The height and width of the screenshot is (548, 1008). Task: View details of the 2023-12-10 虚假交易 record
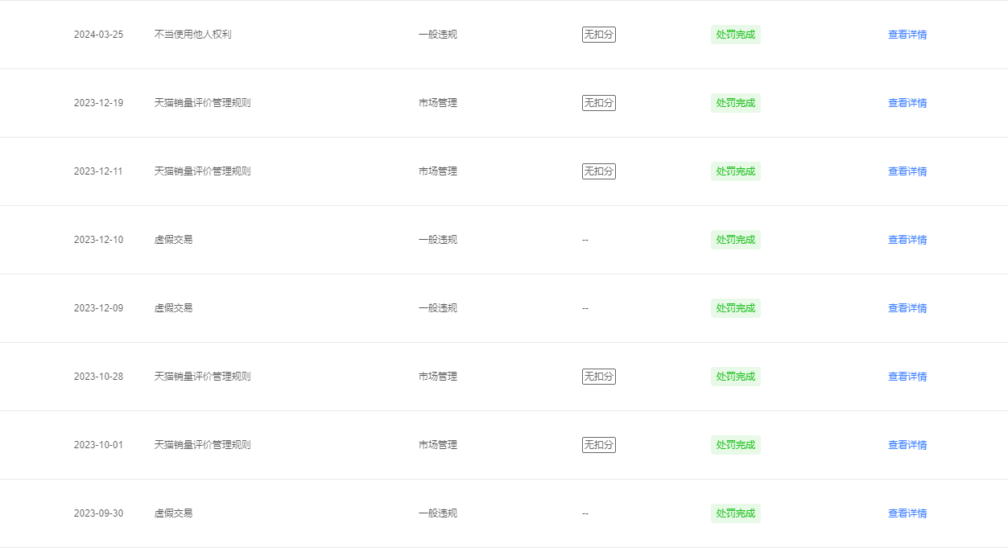pyautogui.click(x=907, y=240)
